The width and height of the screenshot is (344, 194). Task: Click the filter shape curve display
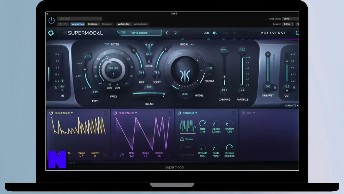88,56
